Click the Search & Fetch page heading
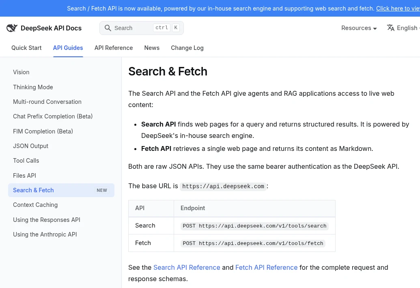420x288 pixels. tap(168, 71)
